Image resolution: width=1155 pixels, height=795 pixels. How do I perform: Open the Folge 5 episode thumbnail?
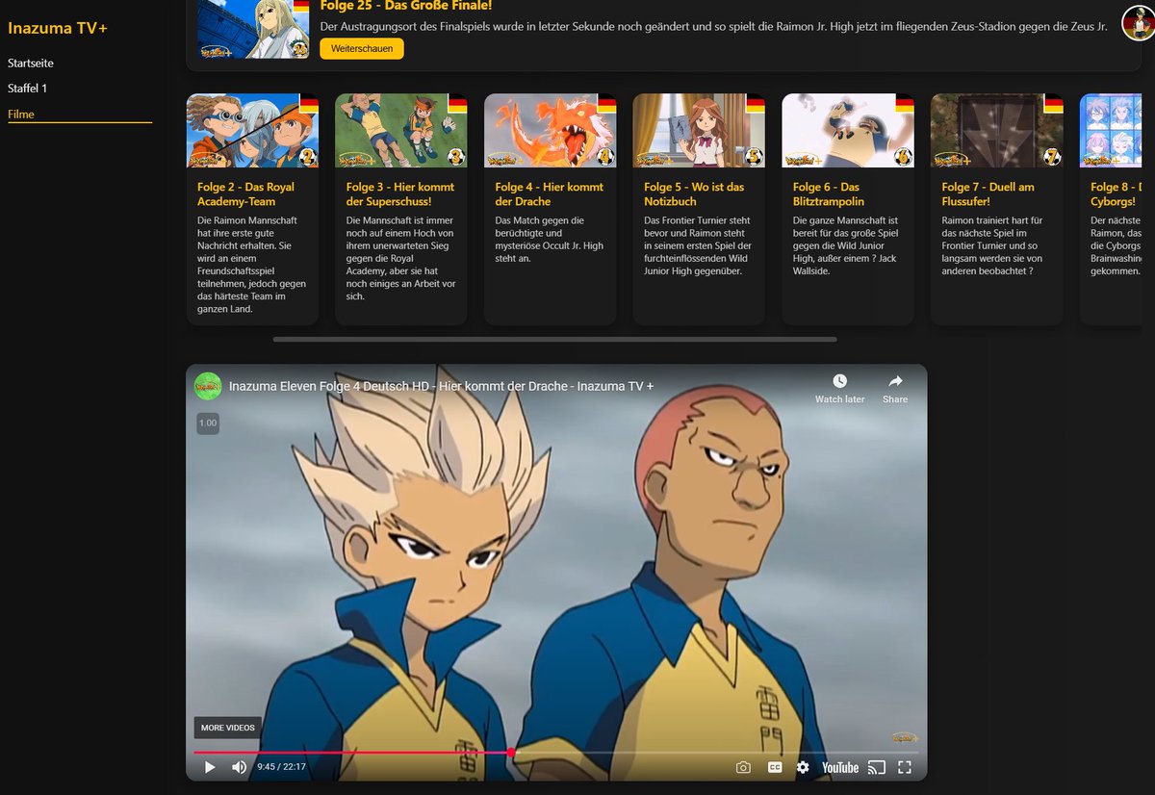point(699,130)
